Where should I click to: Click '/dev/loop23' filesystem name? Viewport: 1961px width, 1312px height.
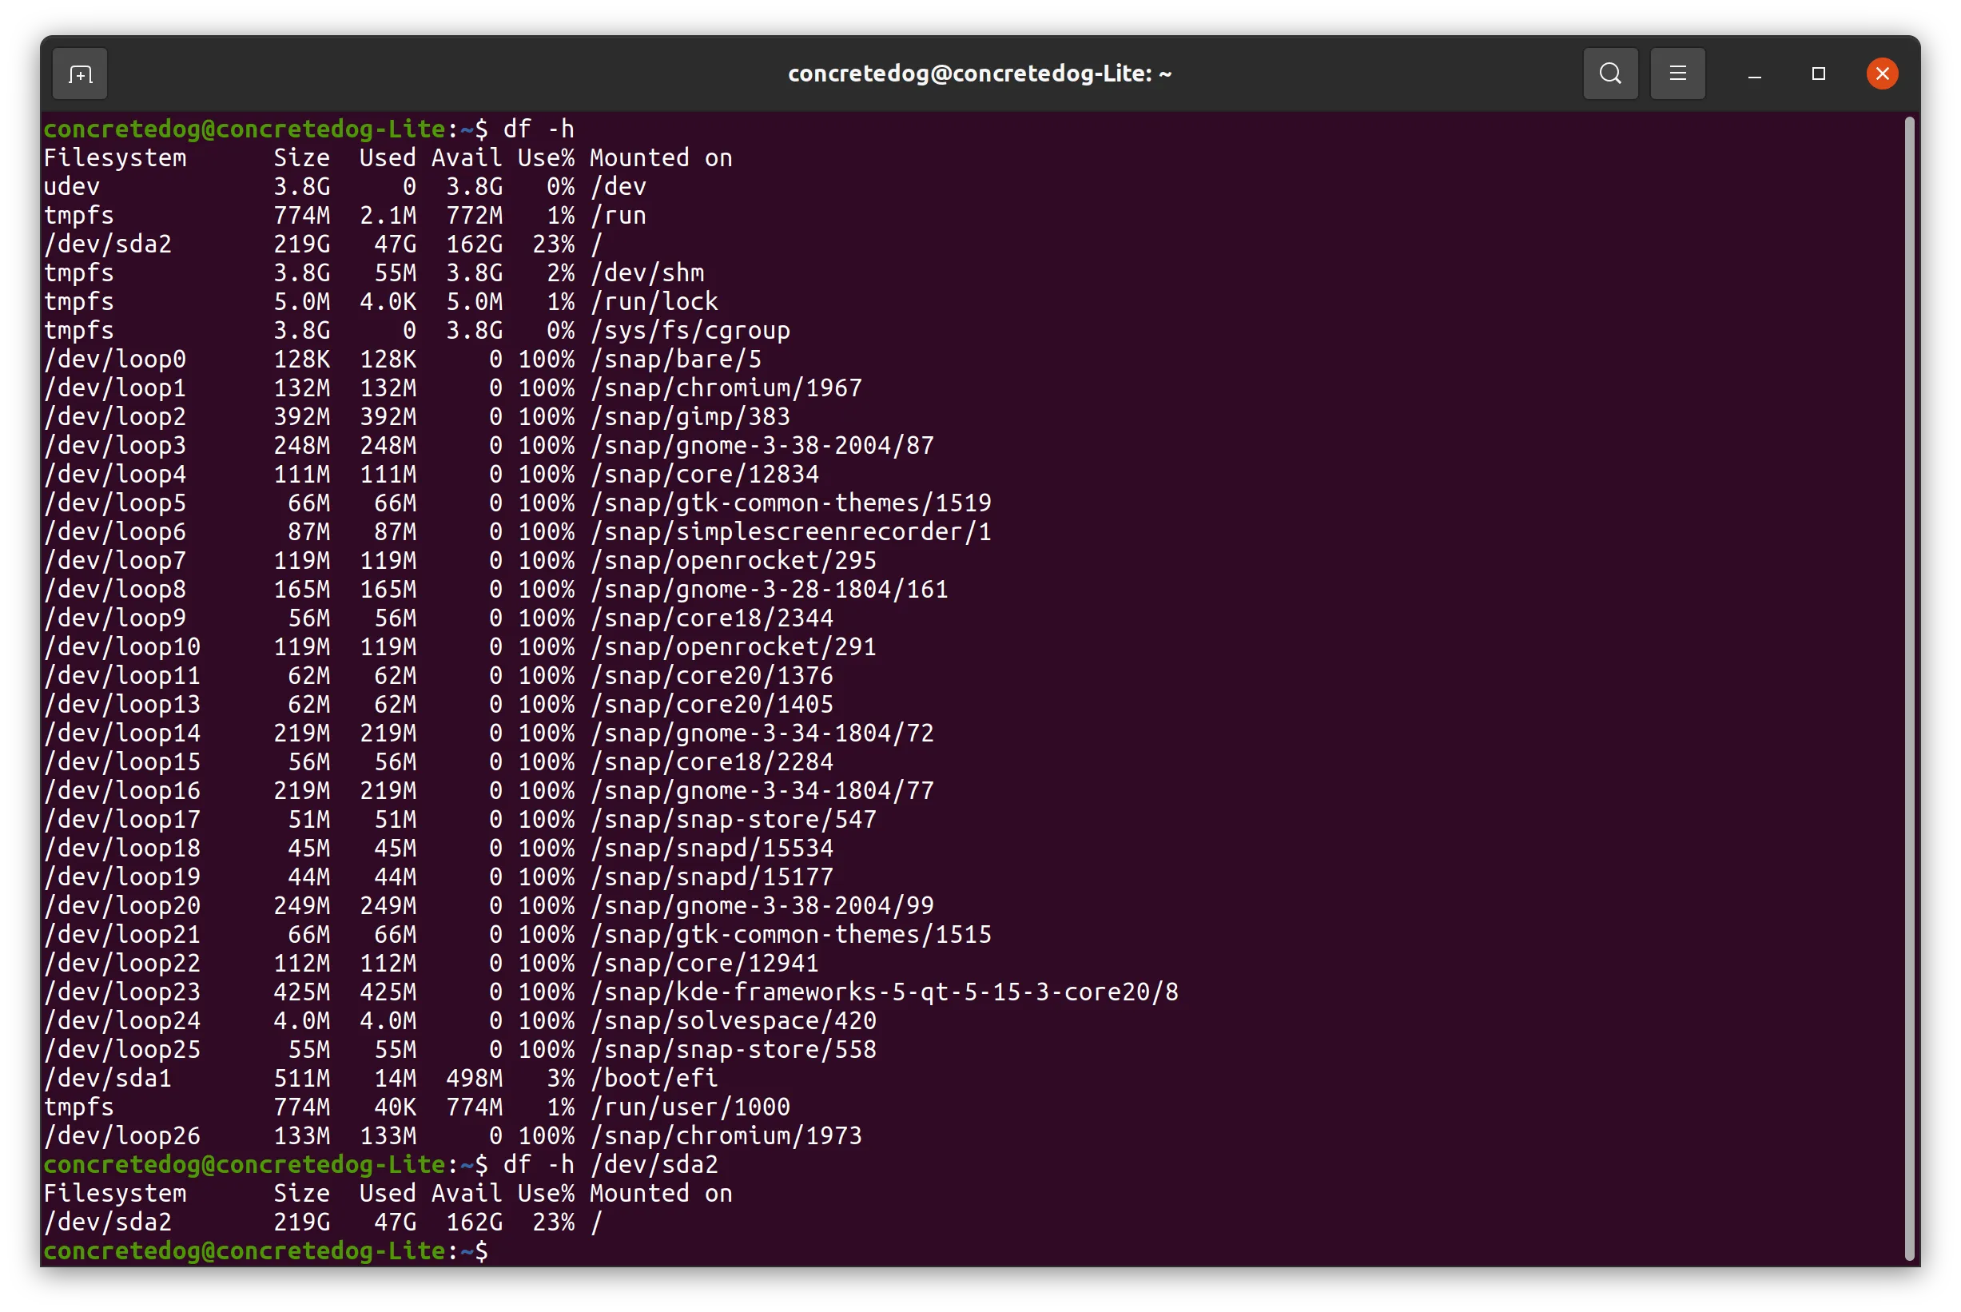(x=122, y=992)
